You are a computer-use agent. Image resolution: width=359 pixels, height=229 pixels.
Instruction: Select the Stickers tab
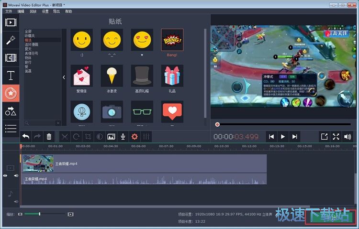point(11,93)
